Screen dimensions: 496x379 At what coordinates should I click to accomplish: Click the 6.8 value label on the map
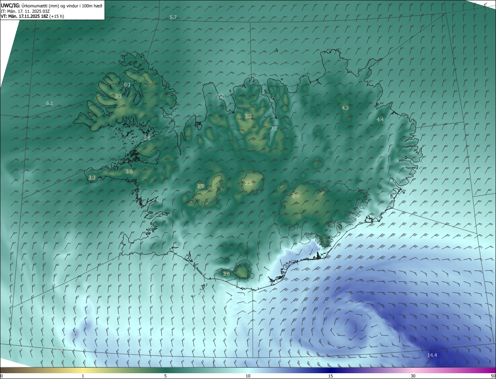click(147, 138)
